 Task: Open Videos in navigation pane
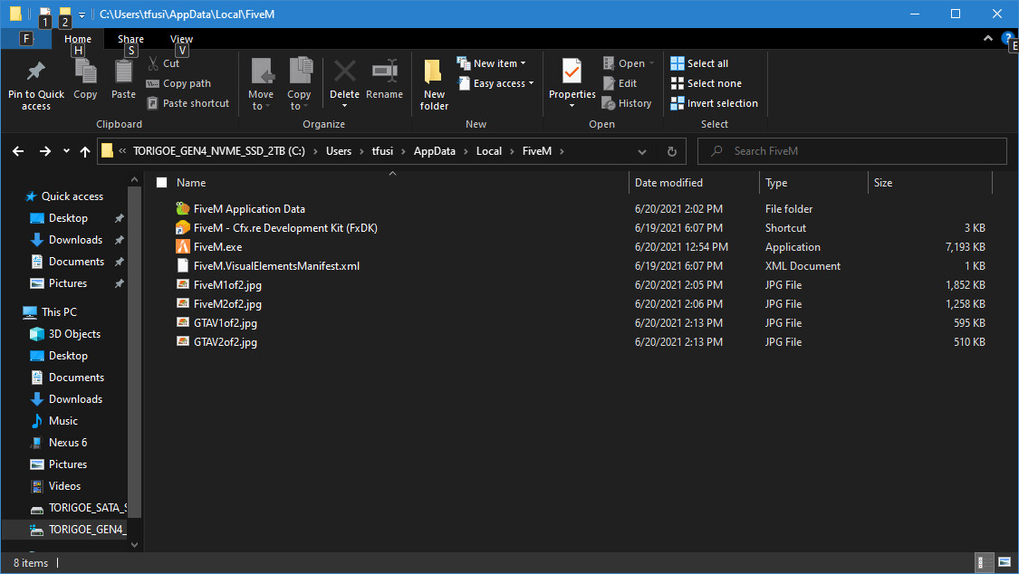pyautogui.click(x=64, y=486)
